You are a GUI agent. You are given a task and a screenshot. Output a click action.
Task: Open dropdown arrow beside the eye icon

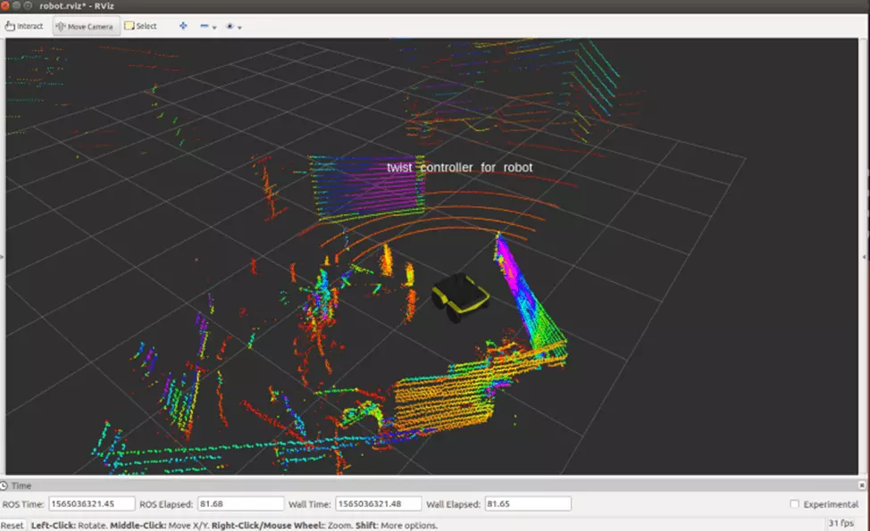[x=240, y=27]
